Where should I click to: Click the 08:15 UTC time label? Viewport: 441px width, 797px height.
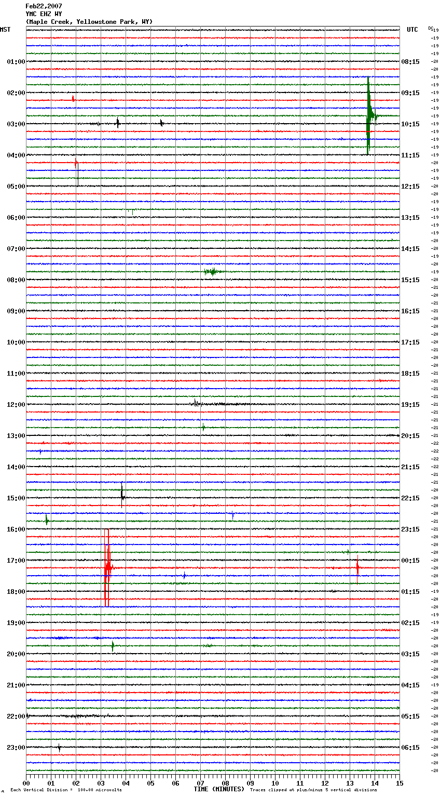pyautogui.click(x=410, y=62)
